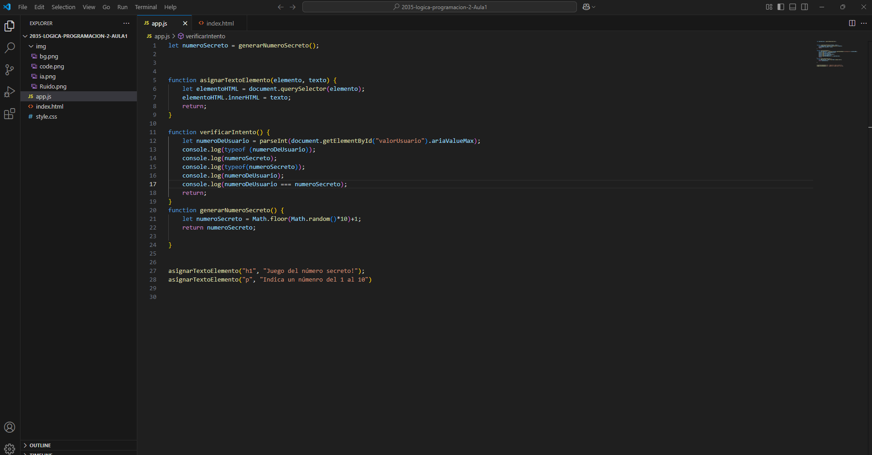Click "Juego del número secreto!" string
Screen dimensions: 872x455
point(311,271)
